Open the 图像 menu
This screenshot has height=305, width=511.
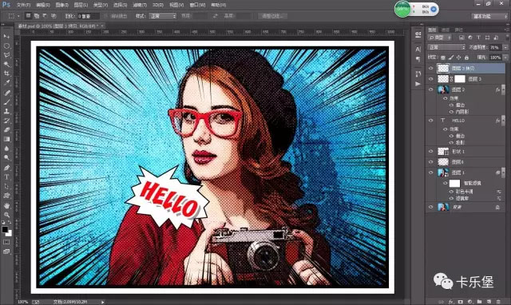tap(62, 5)
